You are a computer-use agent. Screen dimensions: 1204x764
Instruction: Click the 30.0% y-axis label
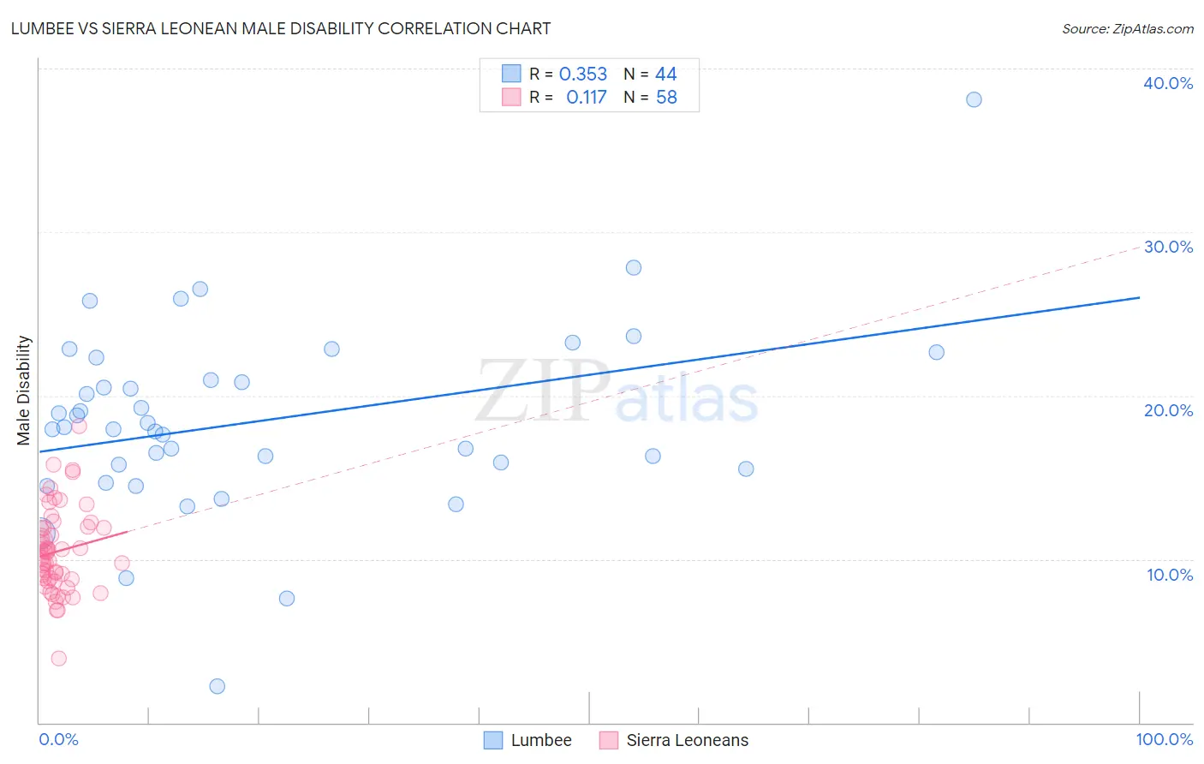pos(1168,247)
